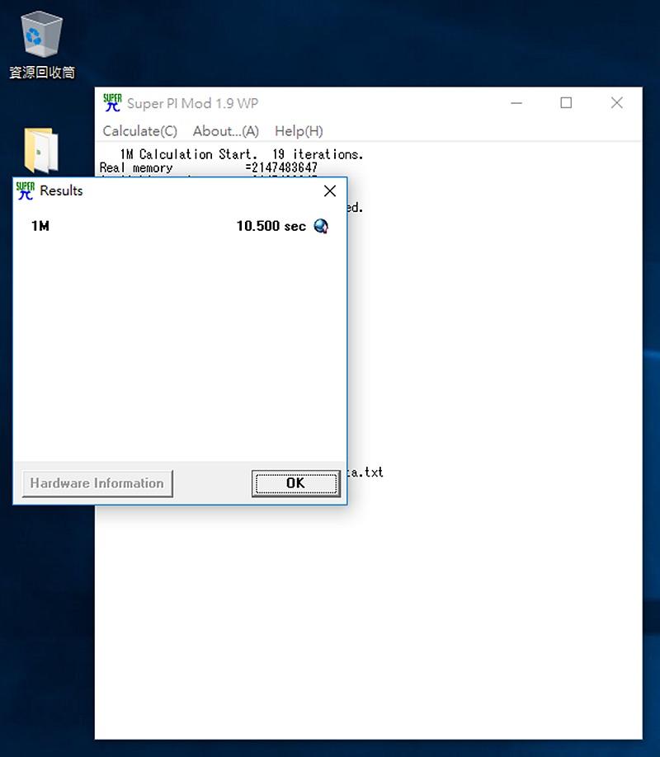
Task: Click the Super PI Mod 1.9 WP title text
Action: pyautogui.click(x=192, y=103)
